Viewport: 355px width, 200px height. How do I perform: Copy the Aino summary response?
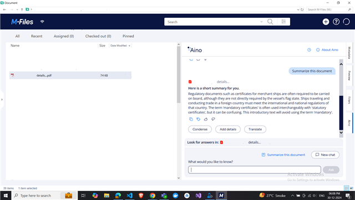(191, 119)
